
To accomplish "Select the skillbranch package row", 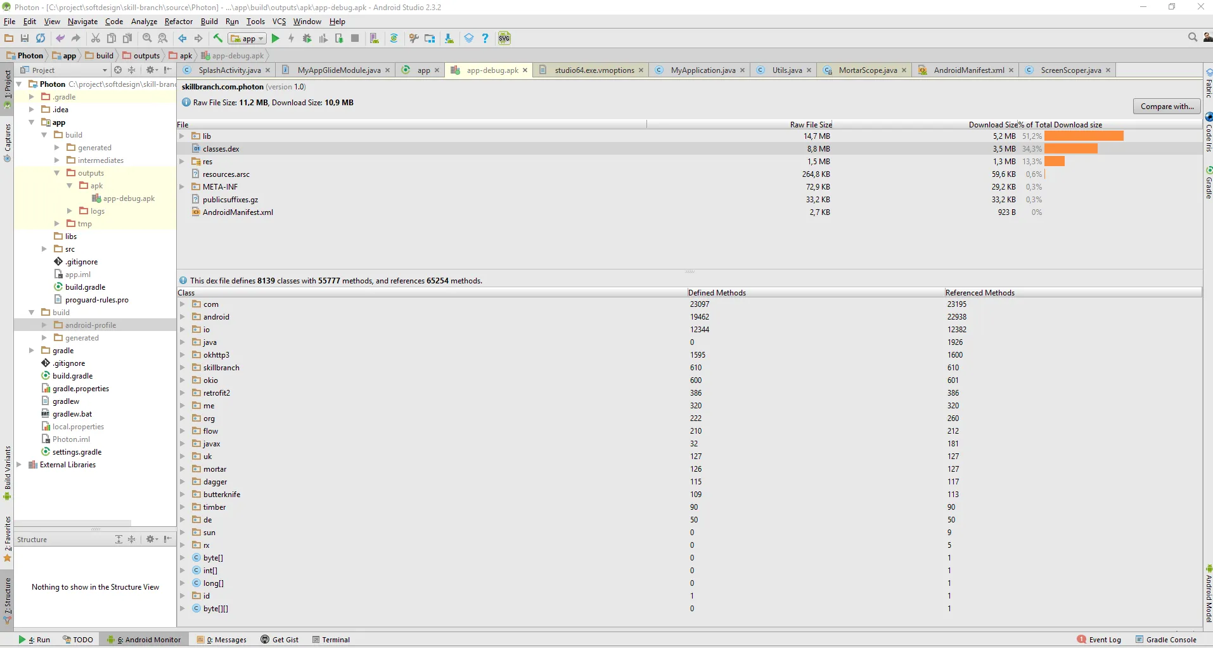I will click(x=690, y=368).
